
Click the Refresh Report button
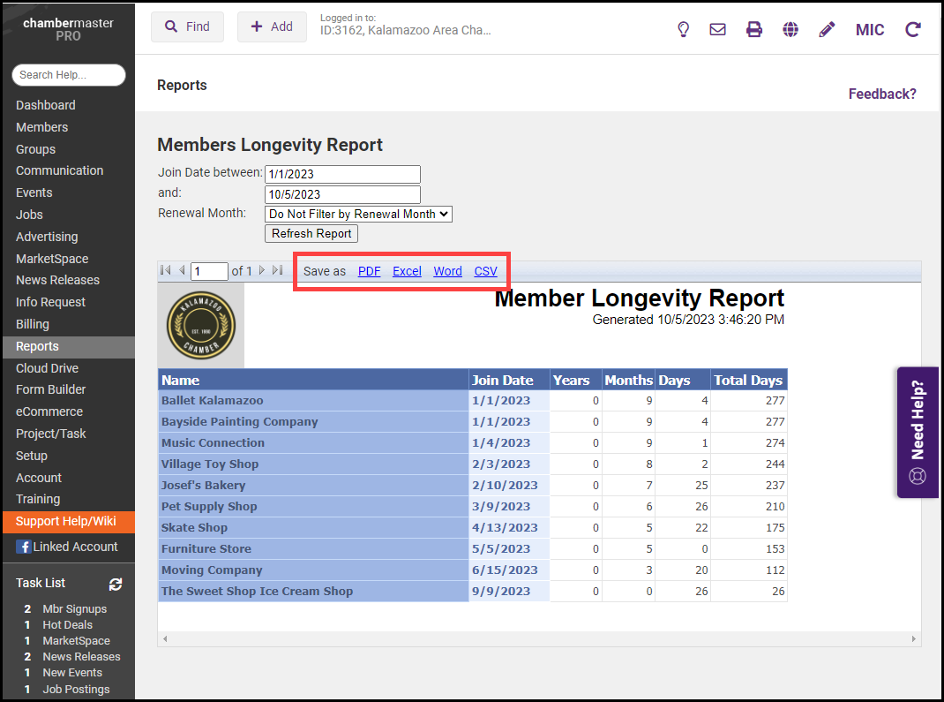[311, 234]
